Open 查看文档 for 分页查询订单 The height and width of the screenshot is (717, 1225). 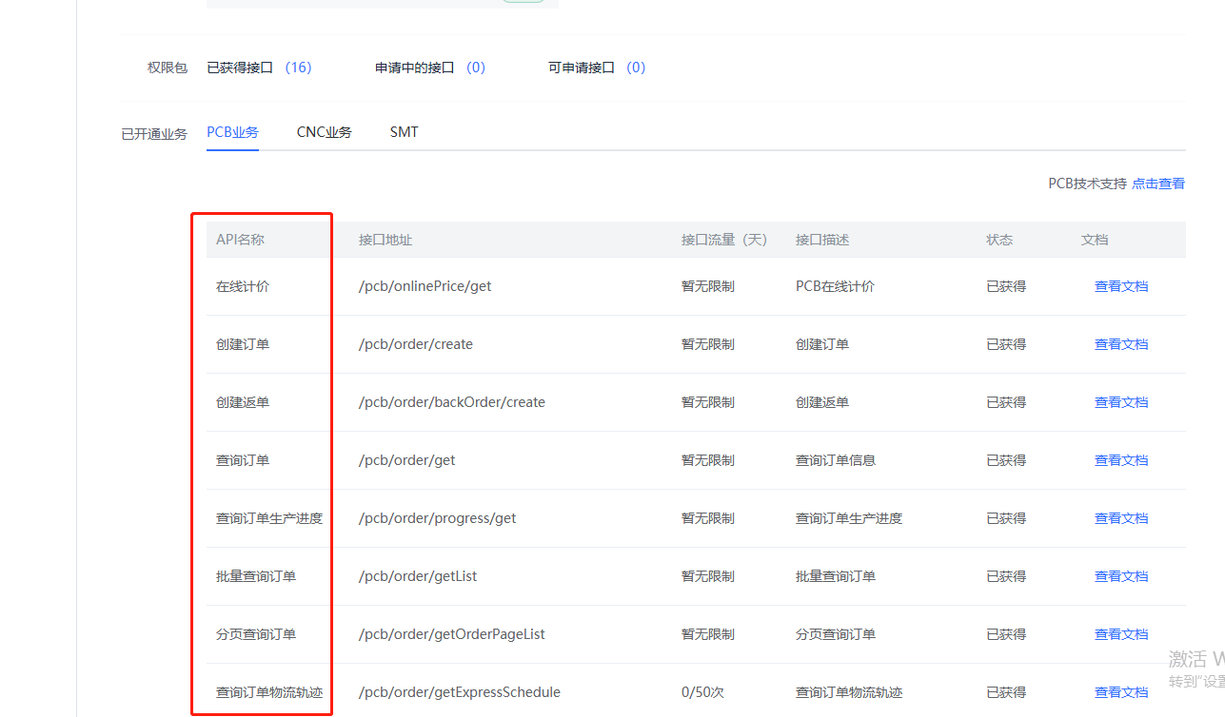[x=1120, y=634]
